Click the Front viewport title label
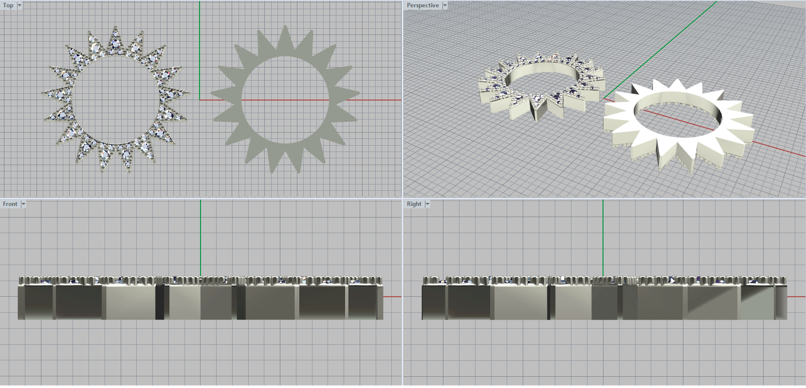This screenshot has width=806, height=388. pos(10,204)
